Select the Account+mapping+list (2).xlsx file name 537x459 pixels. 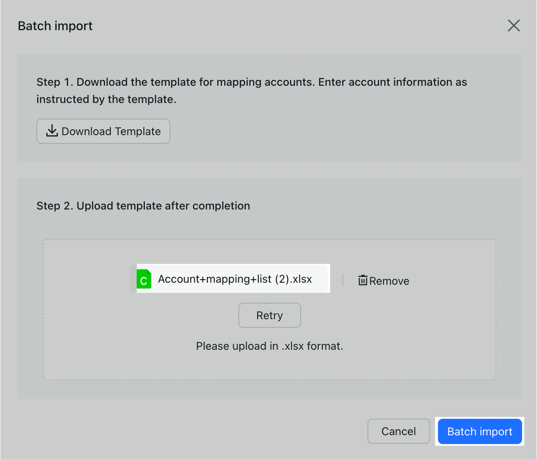click(235, 279)
